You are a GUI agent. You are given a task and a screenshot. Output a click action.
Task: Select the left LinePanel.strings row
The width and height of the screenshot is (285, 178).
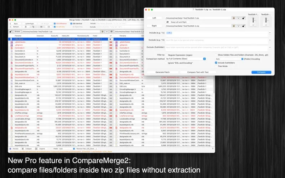pyautogui.click(x=58, y=116)
